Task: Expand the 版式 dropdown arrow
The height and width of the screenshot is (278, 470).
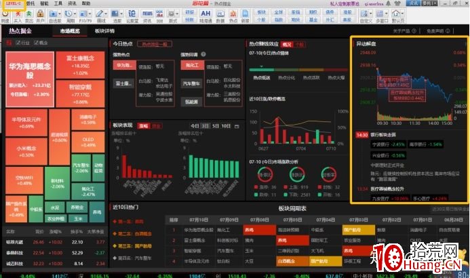Action: 178,14
